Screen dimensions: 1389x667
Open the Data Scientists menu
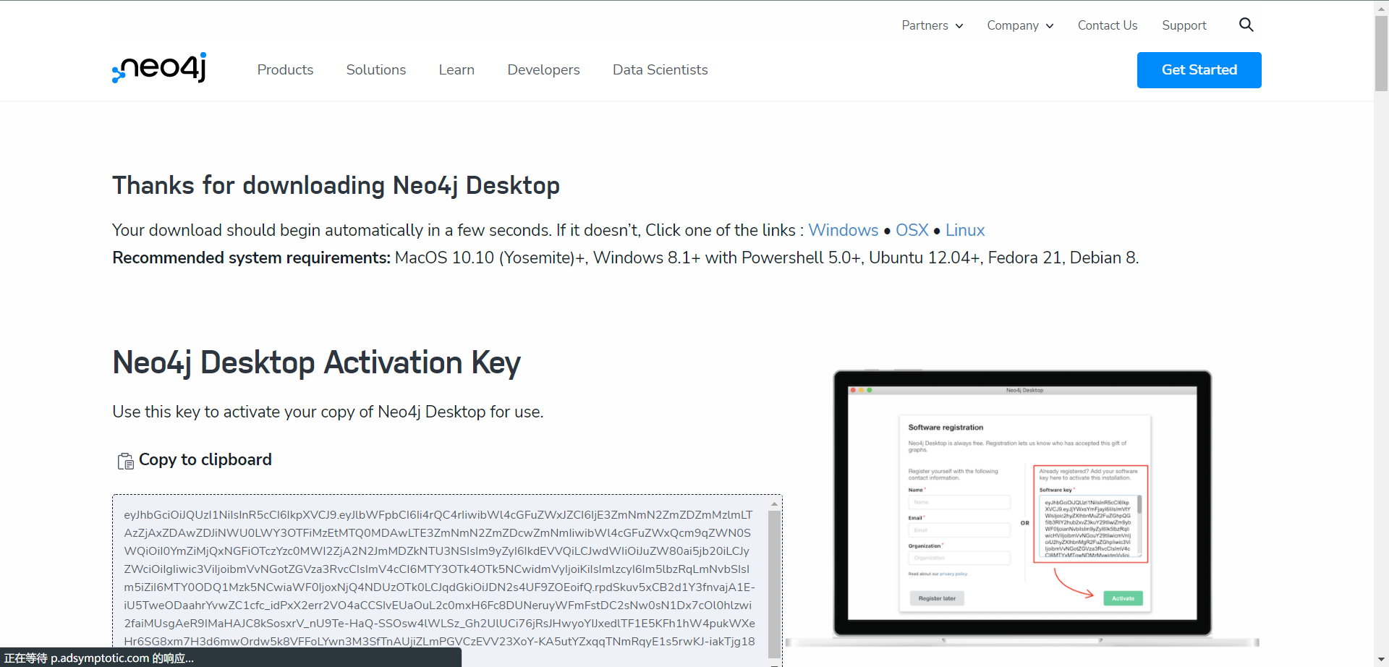[660, 69]
